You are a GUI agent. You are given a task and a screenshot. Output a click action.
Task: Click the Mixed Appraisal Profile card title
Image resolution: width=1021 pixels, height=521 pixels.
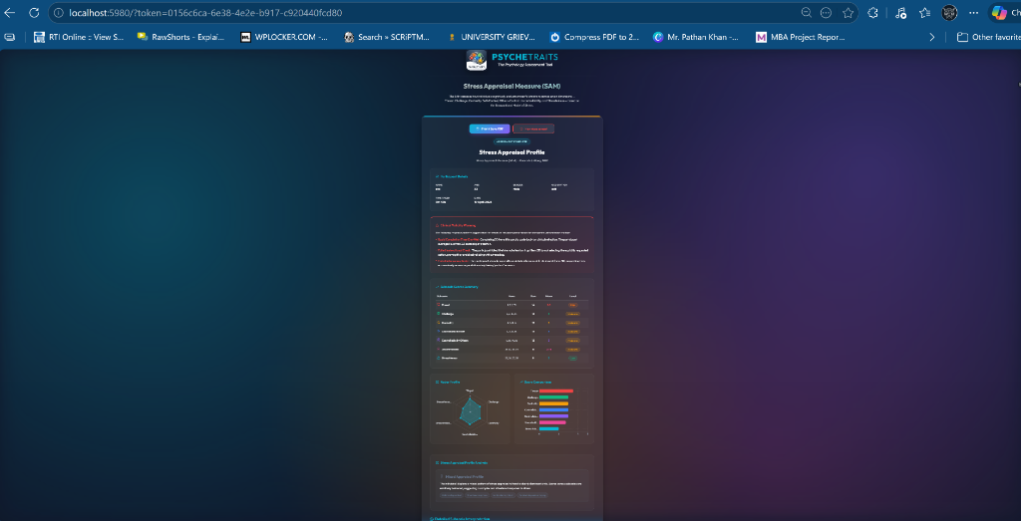465,477
